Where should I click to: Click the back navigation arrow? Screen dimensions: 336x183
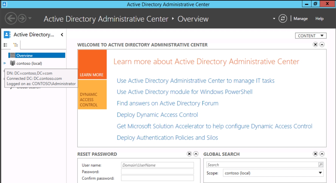tap(11, 19)
